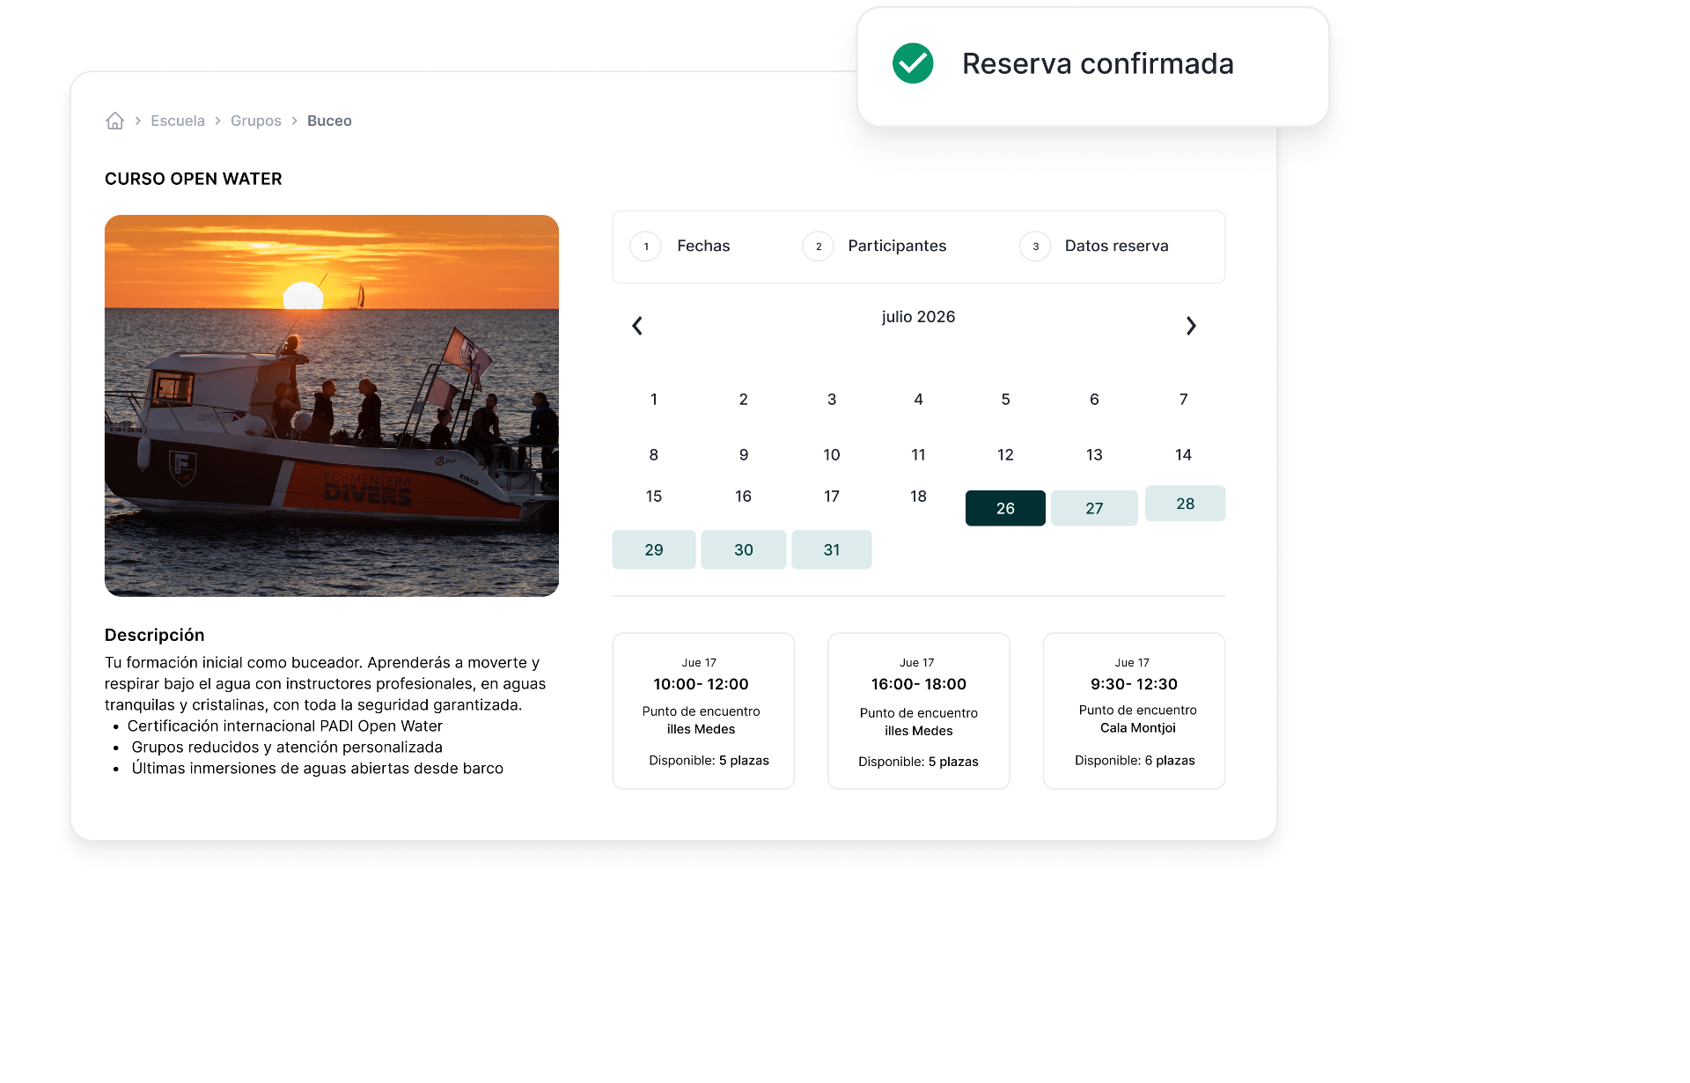The height and width of the screenshot is (1083, 1690).
Task: Pick day 7 on the calendar
Action: click(x=1184, y=400)
